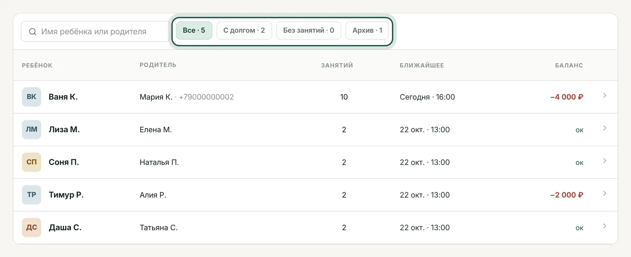Focus the child or parent name search field

coord(95,32)
